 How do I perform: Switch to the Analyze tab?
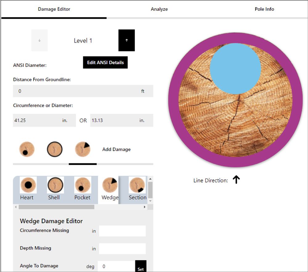click(x=159, y=9)
